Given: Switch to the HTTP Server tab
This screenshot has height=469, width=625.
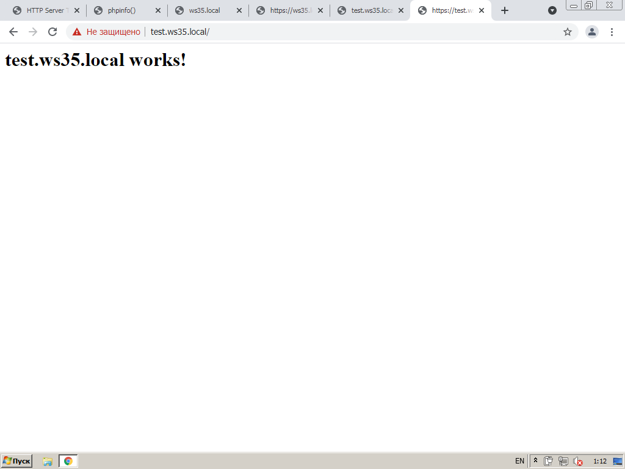Looking at the screenshot, I should [43, 10].
